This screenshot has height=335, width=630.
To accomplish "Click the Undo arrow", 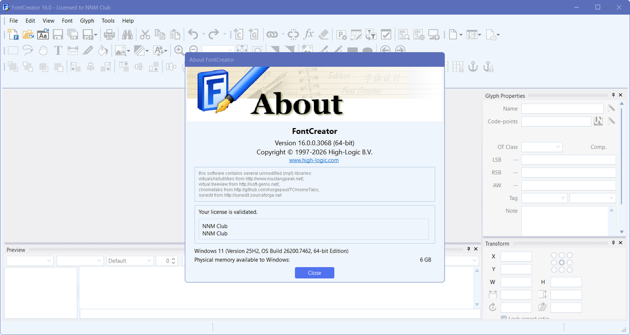I will [193, 35].
